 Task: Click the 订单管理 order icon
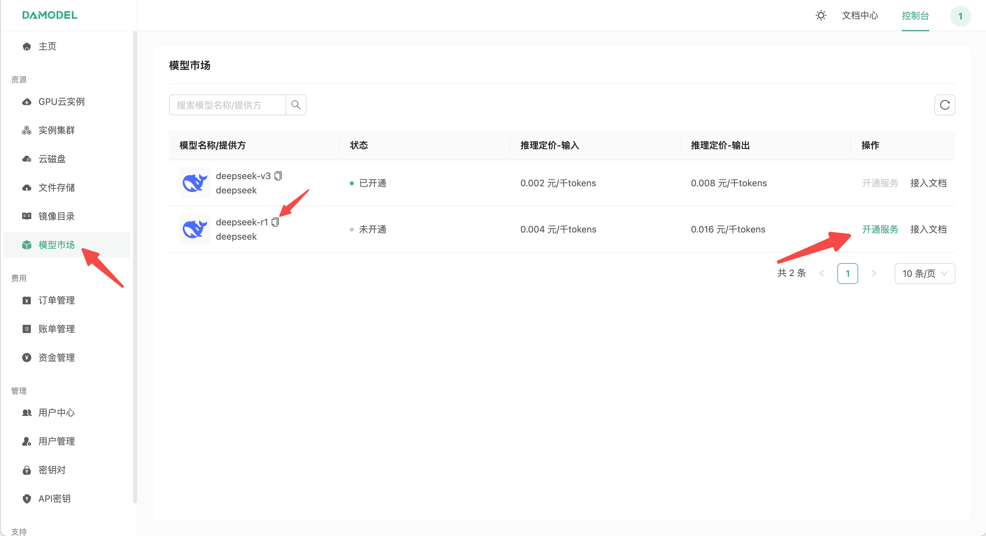point(26,301)
